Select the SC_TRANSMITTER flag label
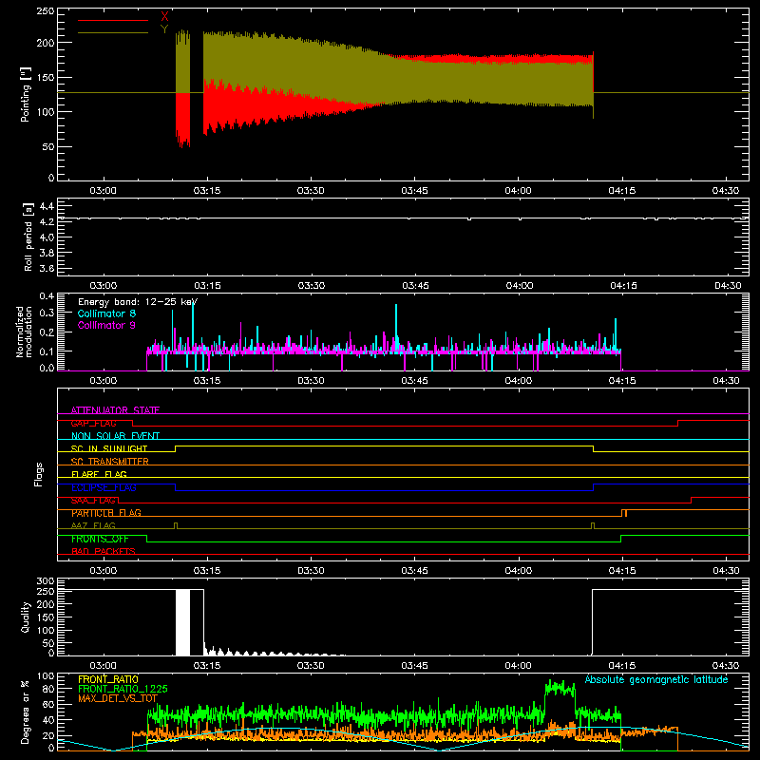The image size is (760, 760). coord(110,462)
